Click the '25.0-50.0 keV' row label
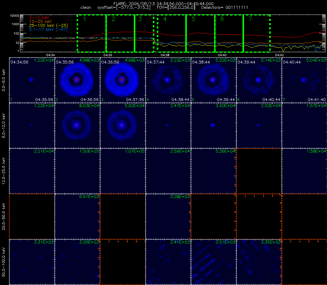The height and width of the screenshot is (285, 327). click(4, 216)
